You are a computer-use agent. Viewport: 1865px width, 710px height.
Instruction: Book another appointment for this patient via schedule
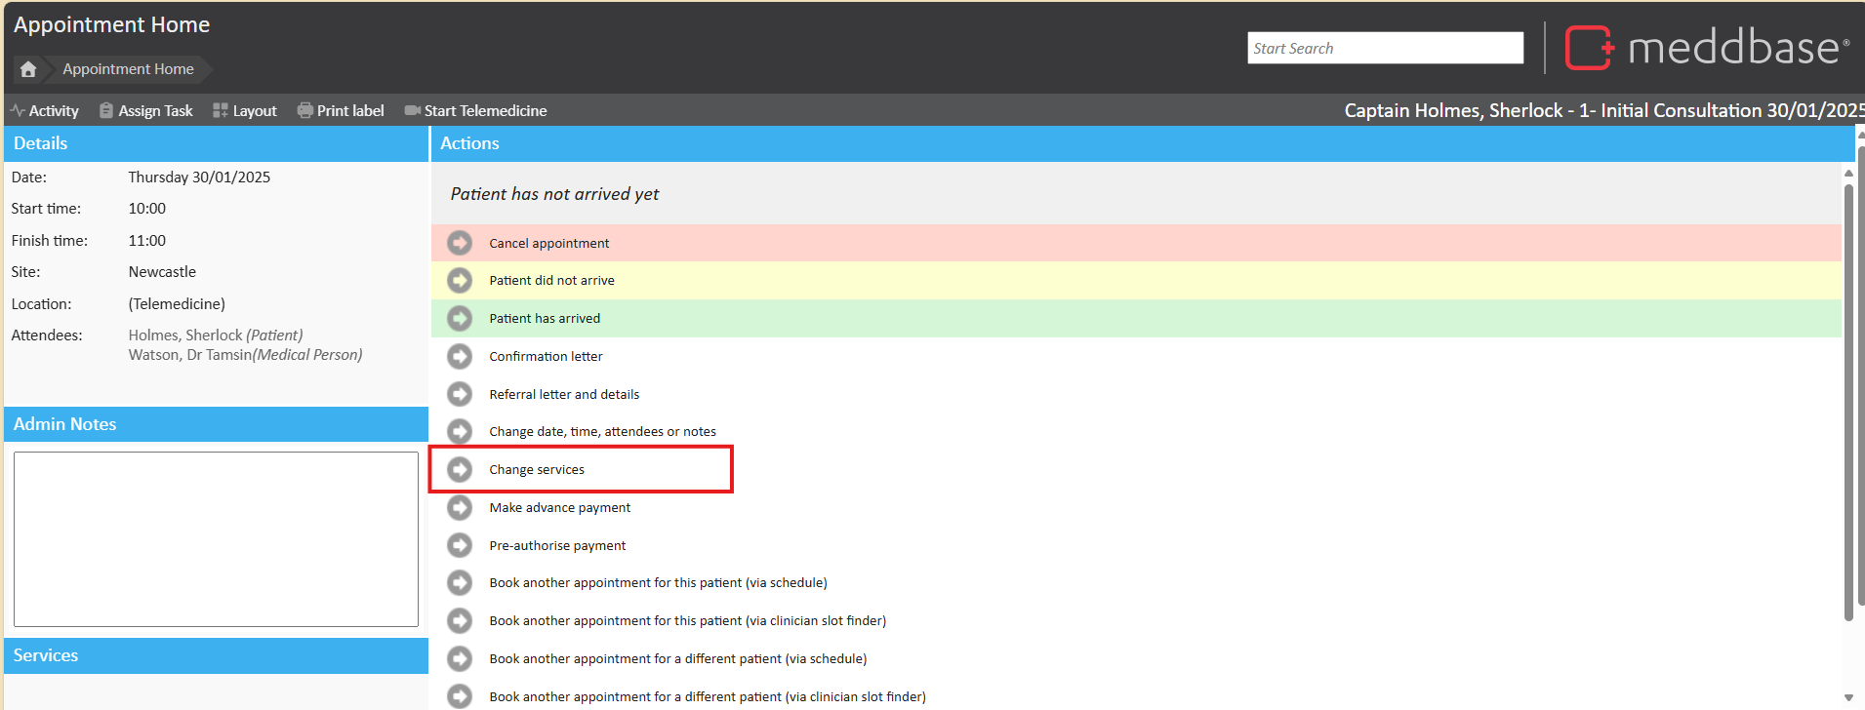pyautogui.click(x=658, y=583)
